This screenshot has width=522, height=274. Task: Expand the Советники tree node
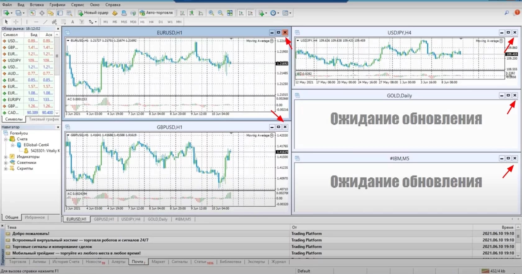coord(6,162)
